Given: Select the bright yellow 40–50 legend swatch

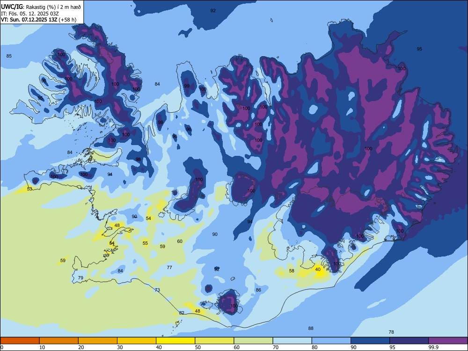Looking at the screenshot, I should coord(175,341).
